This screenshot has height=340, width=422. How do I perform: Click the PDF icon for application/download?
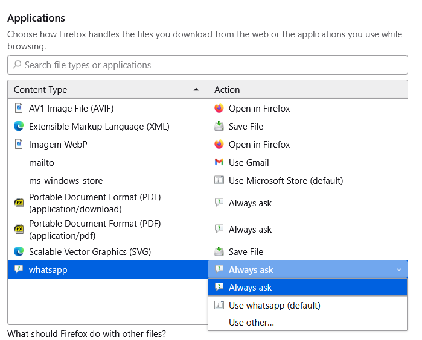pyautogui.click(x=19, y=203)
